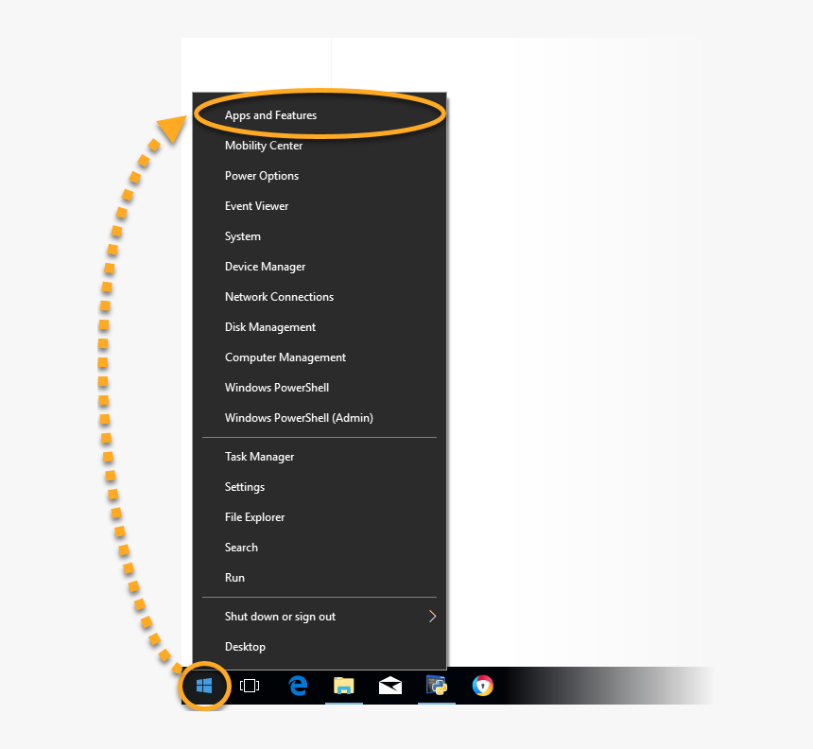Screen dimensions: 813x749
Task: Open the System panel
Action: click(242, 235)
